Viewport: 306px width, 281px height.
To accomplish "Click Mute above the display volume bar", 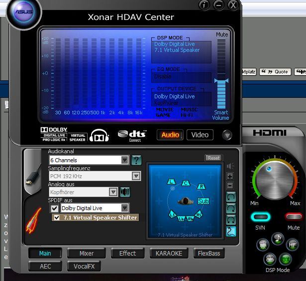I will [222, 34].
